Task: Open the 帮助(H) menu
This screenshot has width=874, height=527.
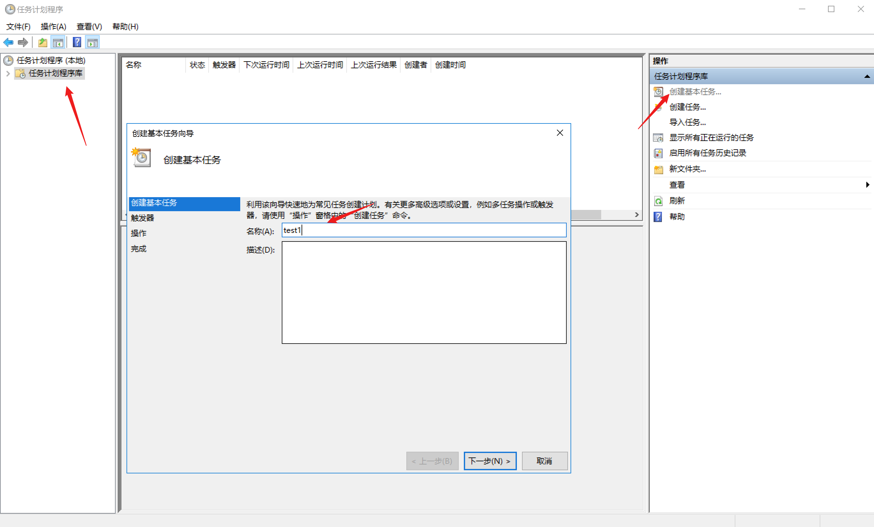Action: click(126, 26)
